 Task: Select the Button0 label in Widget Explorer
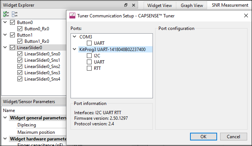(x=25, y=23)
